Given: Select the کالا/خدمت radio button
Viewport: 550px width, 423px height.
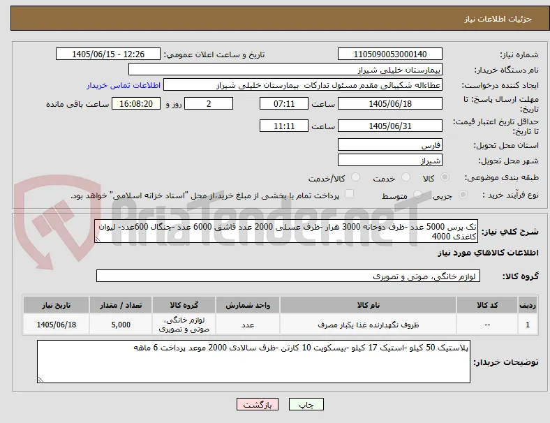Looking at the screenshot, I should click(x=356, y=177).
